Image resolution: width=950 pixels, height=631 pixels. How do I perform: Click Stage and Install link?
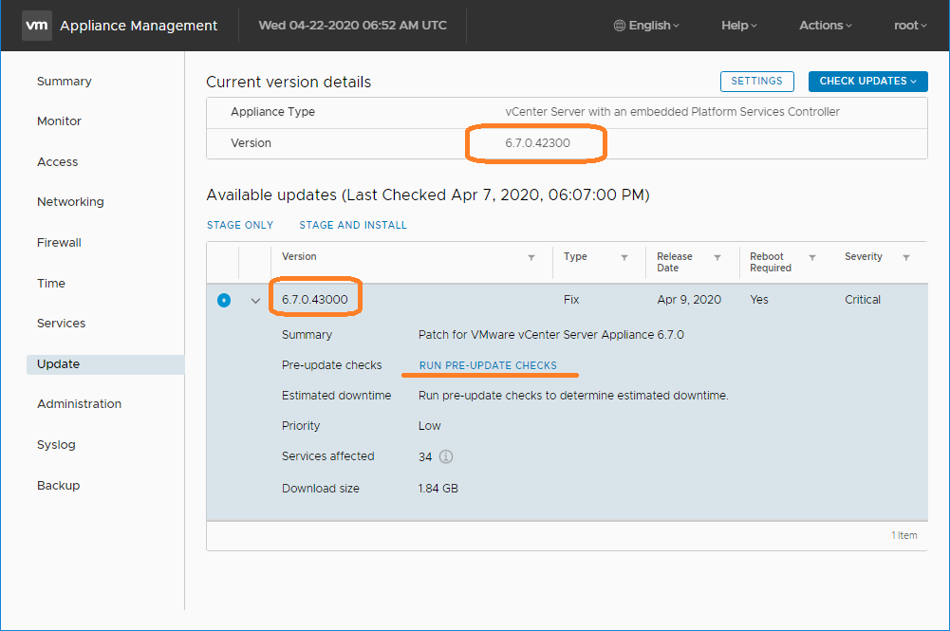[x=353, y=225]
